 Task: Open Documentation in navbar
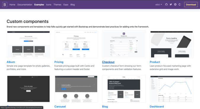point(25,5)
